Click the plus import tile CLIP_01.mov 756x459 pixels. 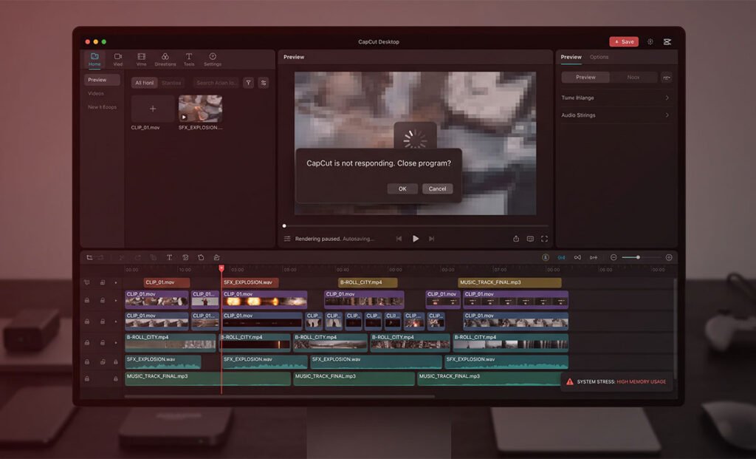[152, 109]
